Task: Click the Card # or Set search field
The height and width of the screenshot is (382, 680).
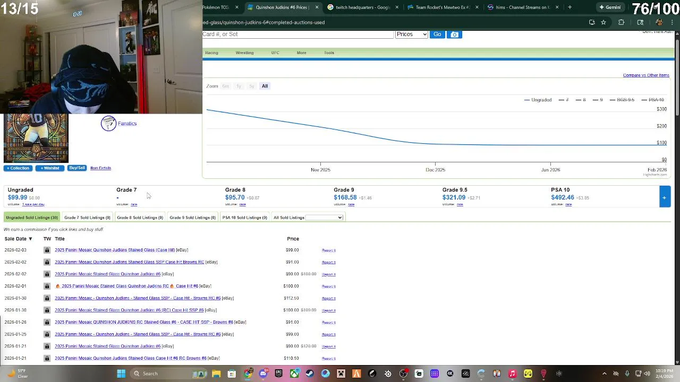Action: [x=297, y=34]
